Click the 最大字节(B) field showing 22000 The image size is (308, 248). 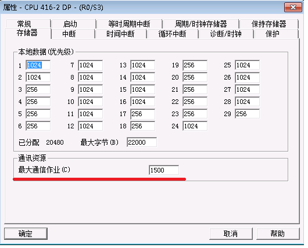[142, 142]
